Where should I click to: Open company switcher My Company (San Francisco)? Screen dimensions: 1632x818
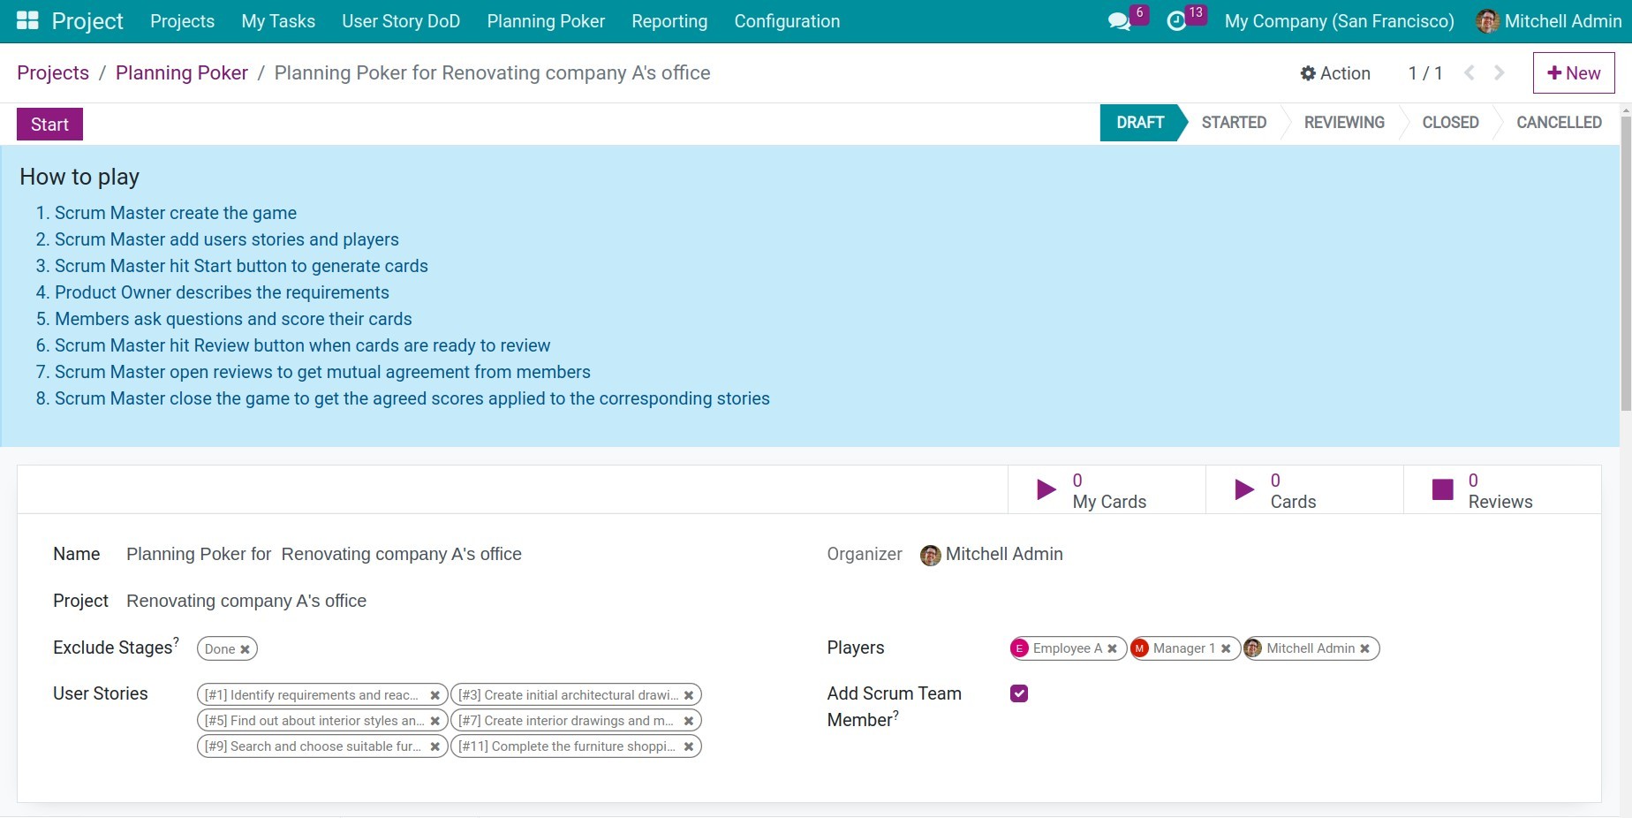[x=1339, y=21]
